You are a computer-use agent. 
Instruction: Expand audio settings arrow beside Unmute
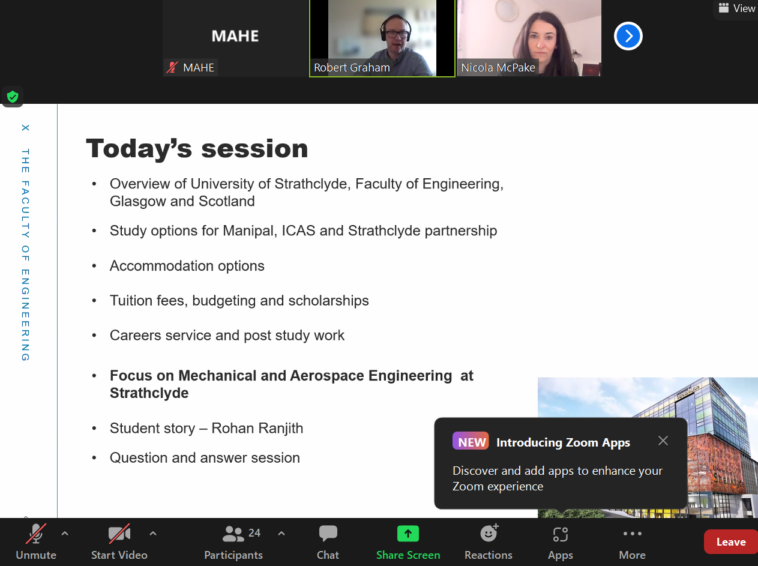click(65, 533)
